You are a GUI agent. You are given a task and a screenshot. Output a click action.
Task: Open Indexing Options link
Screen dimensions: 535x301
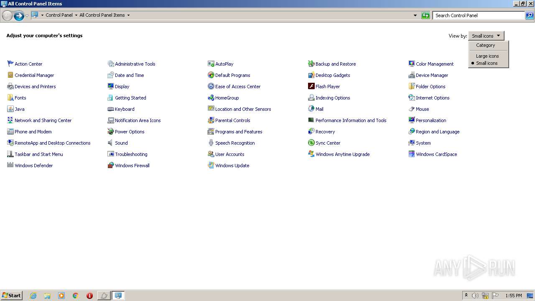(333, 98)
